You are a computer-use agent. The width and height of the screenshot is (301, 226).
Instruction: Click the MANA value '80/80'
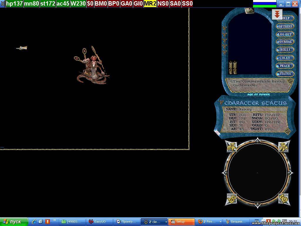tap(271, 119)
